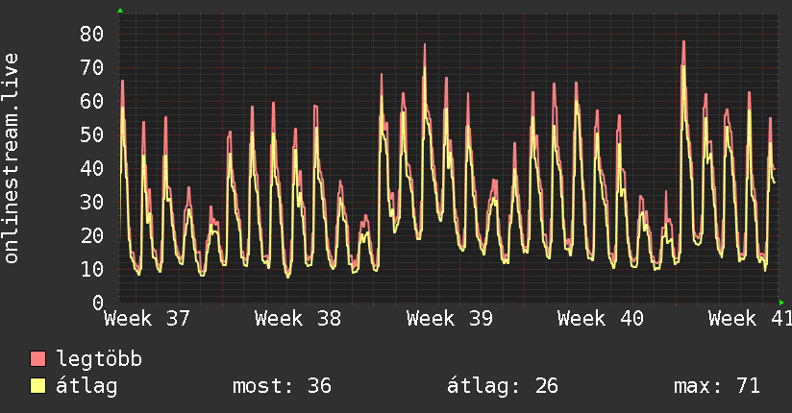The height and width of the screenshot is (413, 792).
Task: Click the 'átlag: 26' statistic value
Action: [503, 386]
